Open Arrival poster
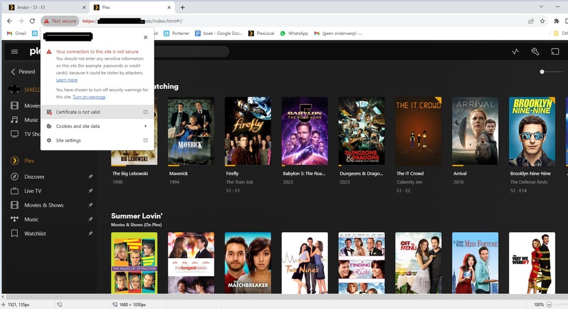The image size is (568, 309). (x=475, y=131)
